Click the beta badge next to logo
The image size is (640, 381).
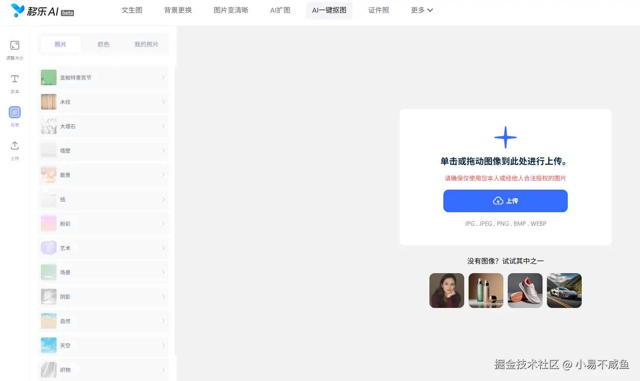coord(67,13)
